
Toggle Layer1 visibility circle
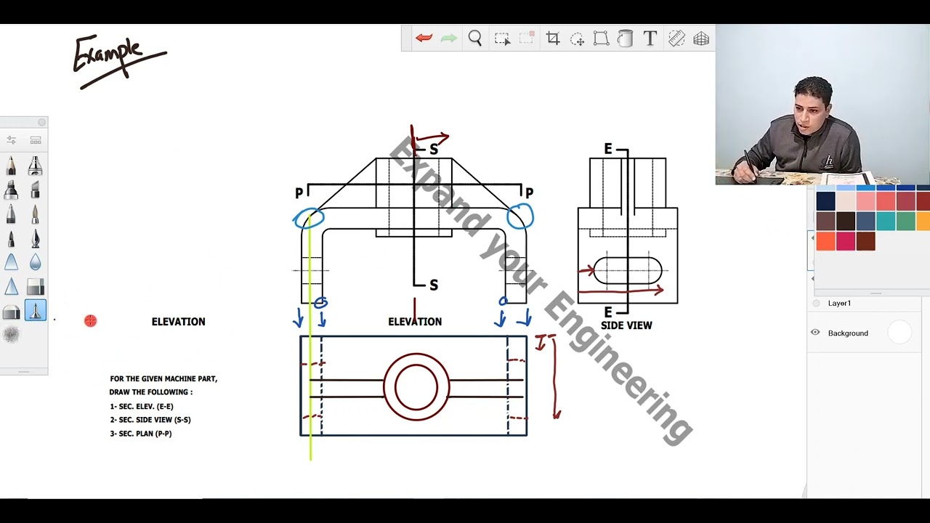(x=816, y=304)
